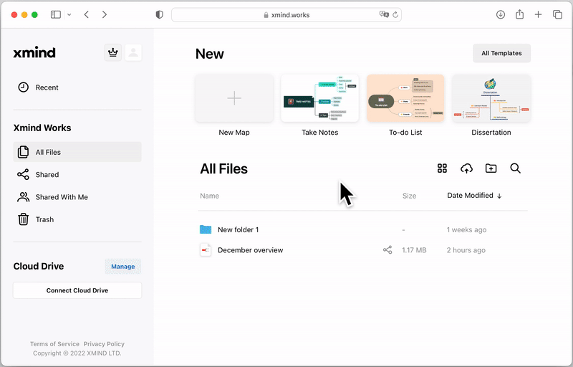
Task: Sort by Name column header
Action: click(209, 196)
